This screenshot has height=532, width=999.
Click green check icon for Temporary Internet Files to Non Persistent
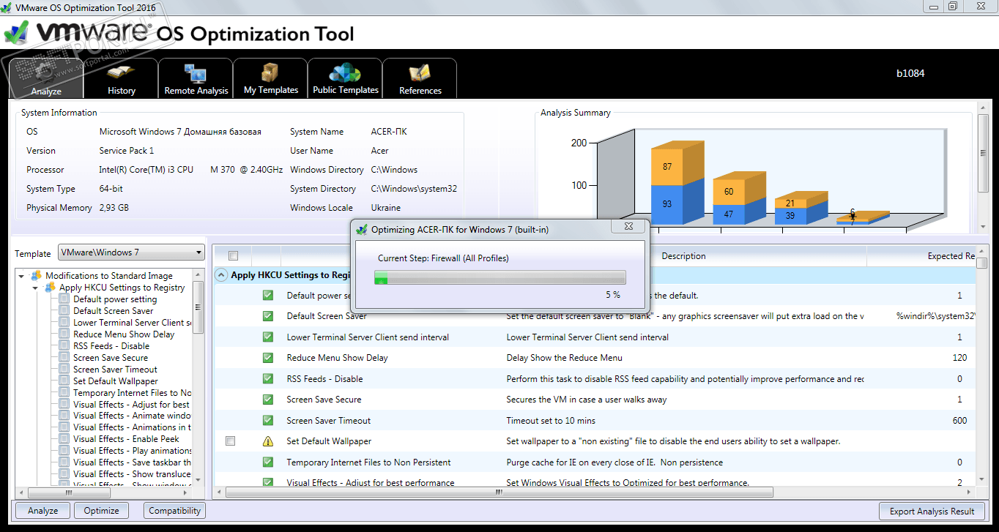tap(268, 462)
